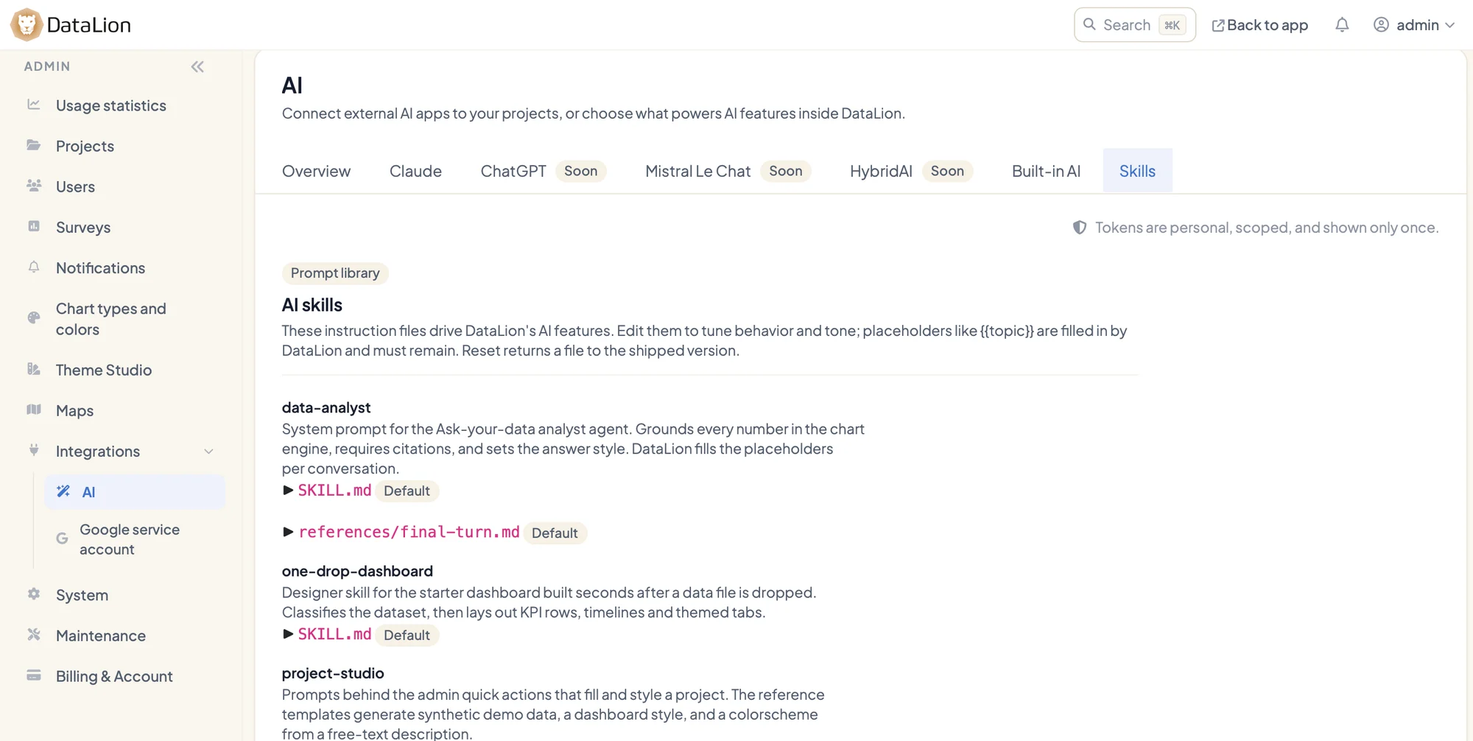Focus the Search input field
This screenshot has width=1473, height=741.
click(x=1134, y=25)
